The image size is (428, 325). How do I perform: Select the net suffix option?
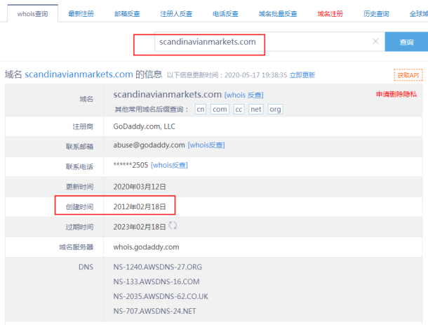[256, 110]
